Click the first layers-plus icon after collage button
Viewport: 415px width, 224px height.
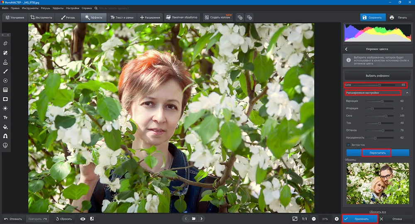coord(240,17)
